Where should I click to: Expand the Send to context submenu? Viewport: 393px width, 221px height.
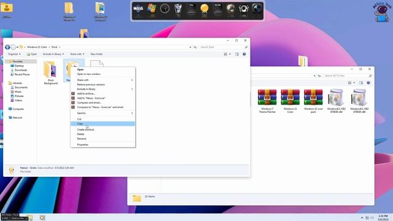103,113
